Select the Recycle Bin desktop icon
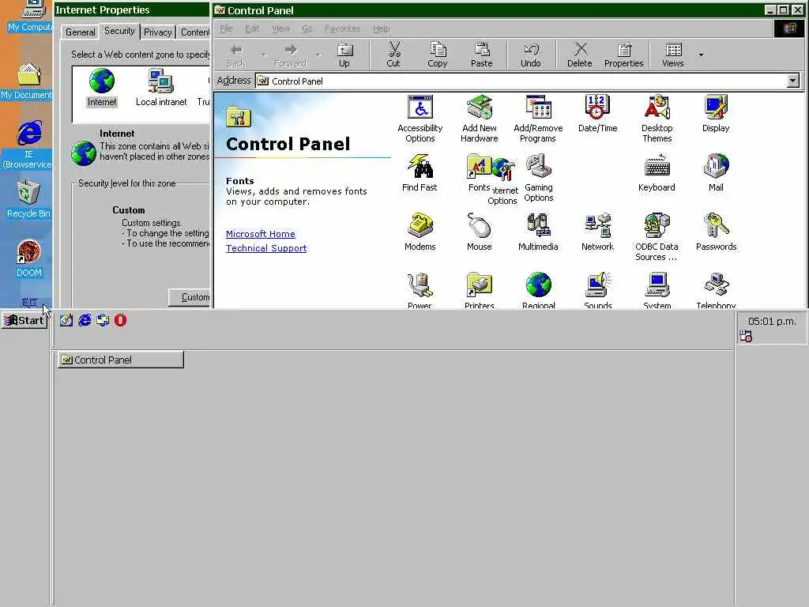Image resolution: width=809 pixels, height=607 pixels. 28,200
